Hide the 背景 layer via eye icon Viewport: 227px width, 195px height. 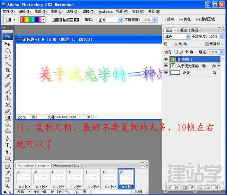(166, 72)
